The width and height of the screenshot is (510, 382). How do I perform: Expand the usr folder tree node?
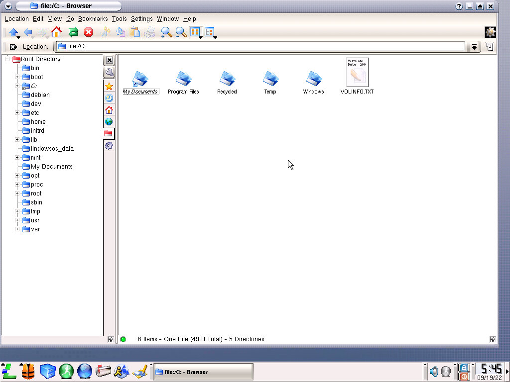17,220
